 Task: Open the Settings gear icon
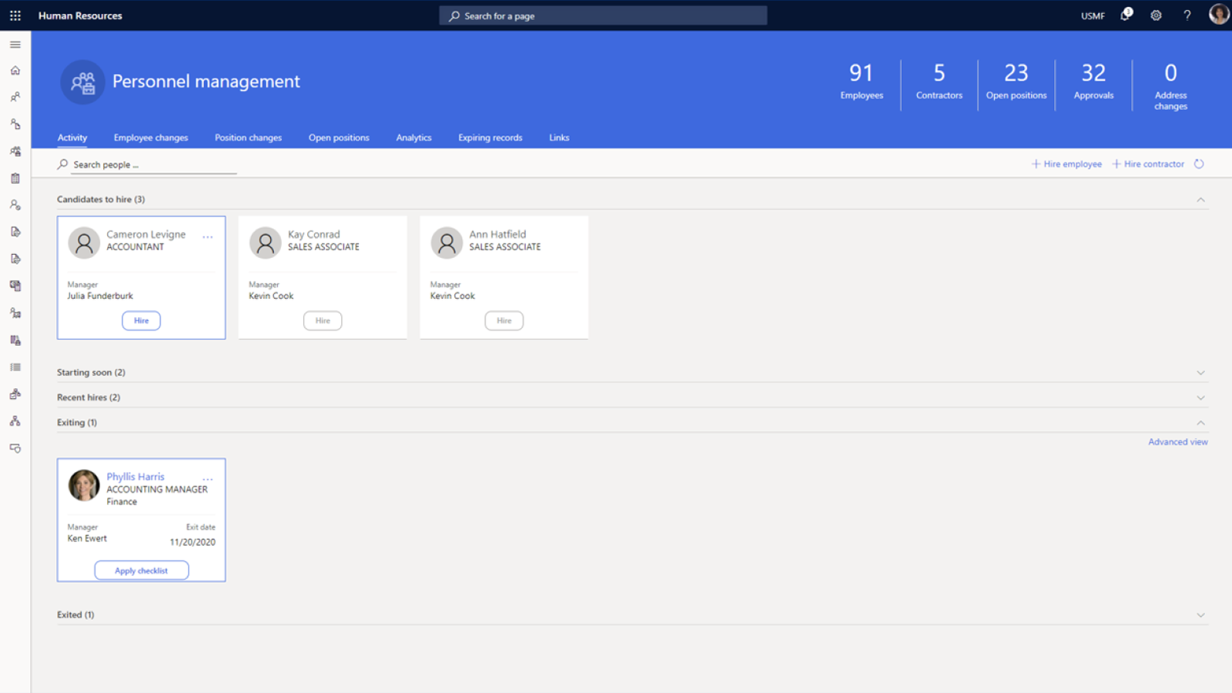[x=1156, y=15]
